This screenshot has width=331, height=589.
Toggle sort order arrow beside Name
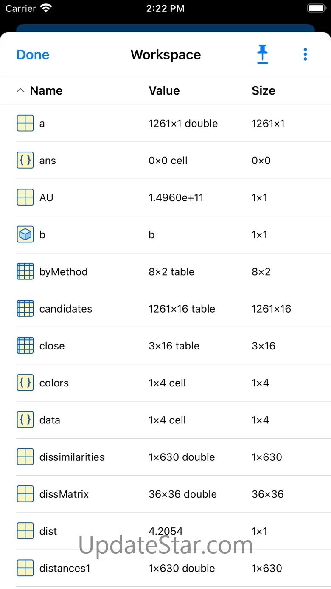[20, 90]
